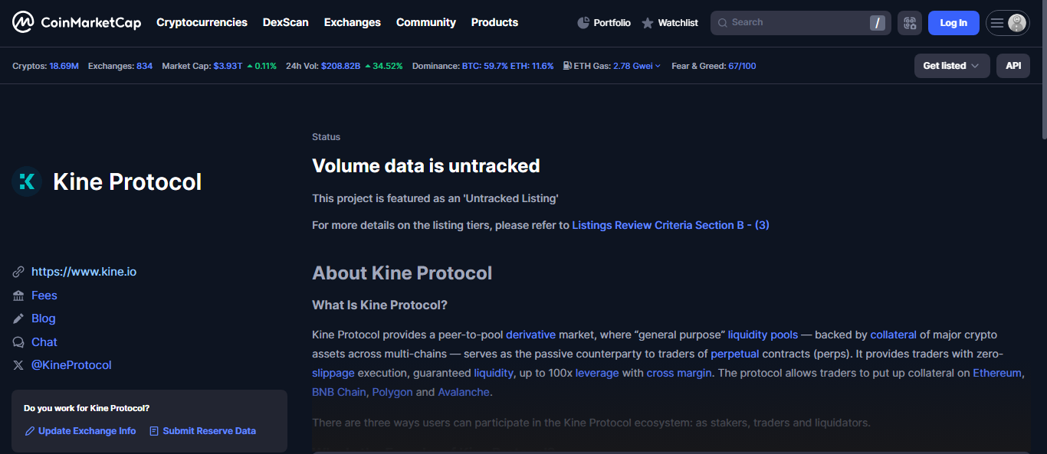This screenshot has height=454, width=1047.
Task: Click the API button
Action: point(1013,66)
